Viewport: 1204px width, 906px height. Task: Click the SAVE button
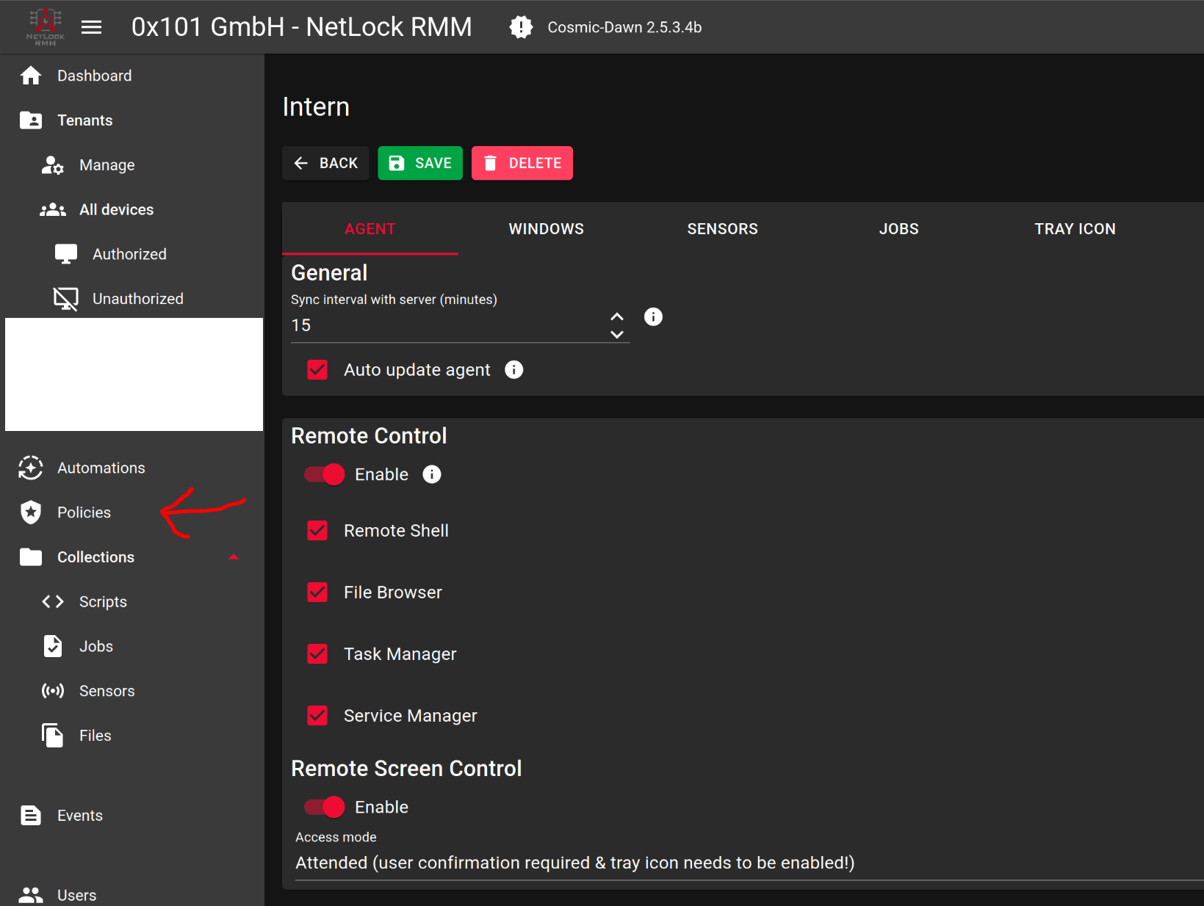pyautogui.click(x=419, y=163)
